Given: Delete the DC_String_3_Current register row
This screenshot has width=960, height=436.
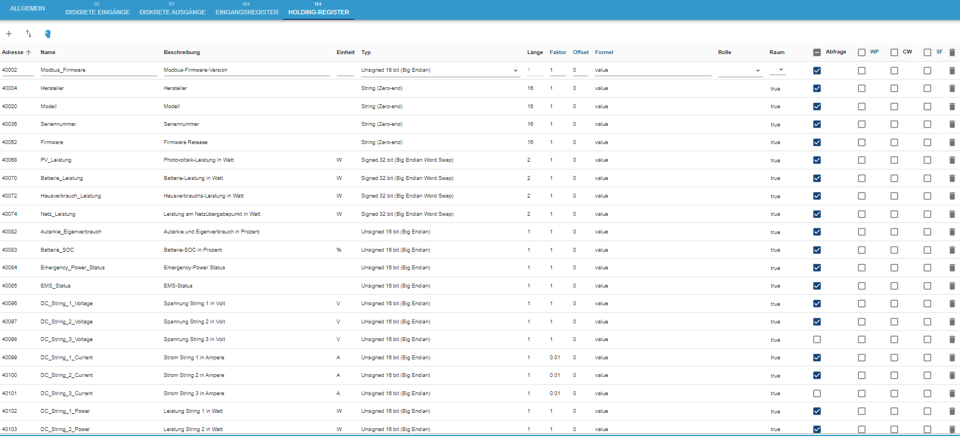Looking at the screenshot, I should [952, 394].
